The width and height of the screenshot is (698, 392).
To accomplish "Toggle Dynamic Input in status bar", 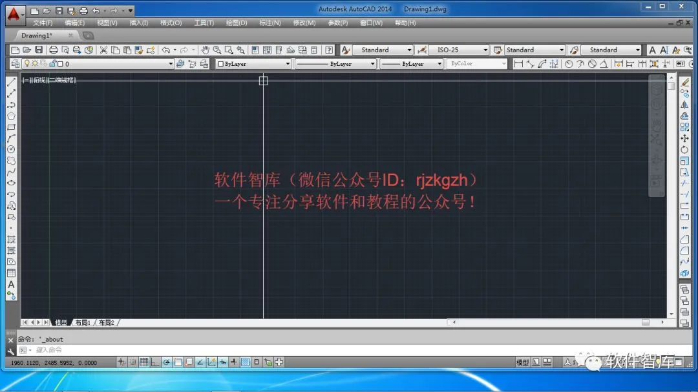I will click(222, 362).
